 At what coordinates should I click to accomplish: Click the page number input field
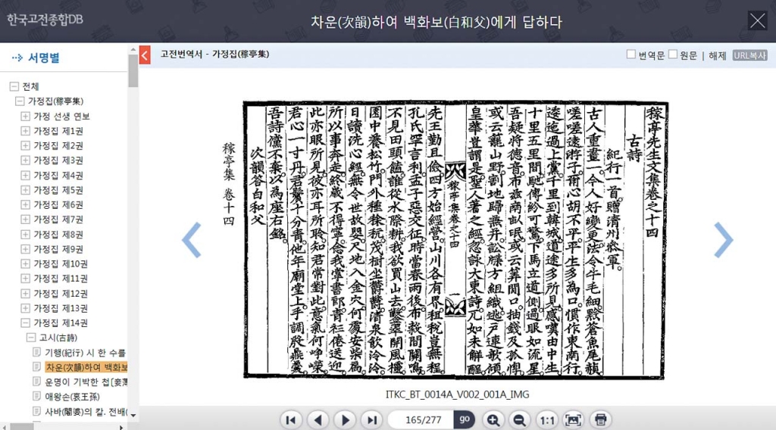pos(420,419)
